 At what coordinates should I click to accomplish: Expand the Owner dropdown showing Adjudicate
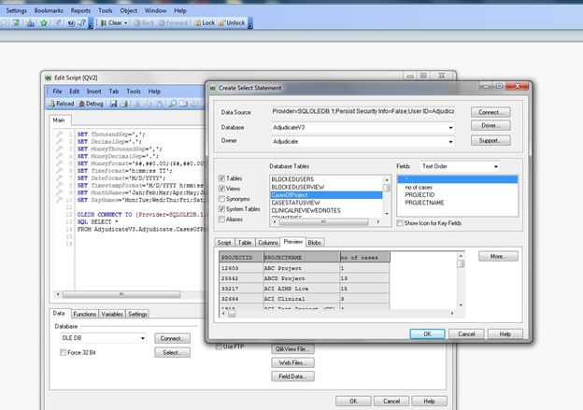click(x=450, y=141)
